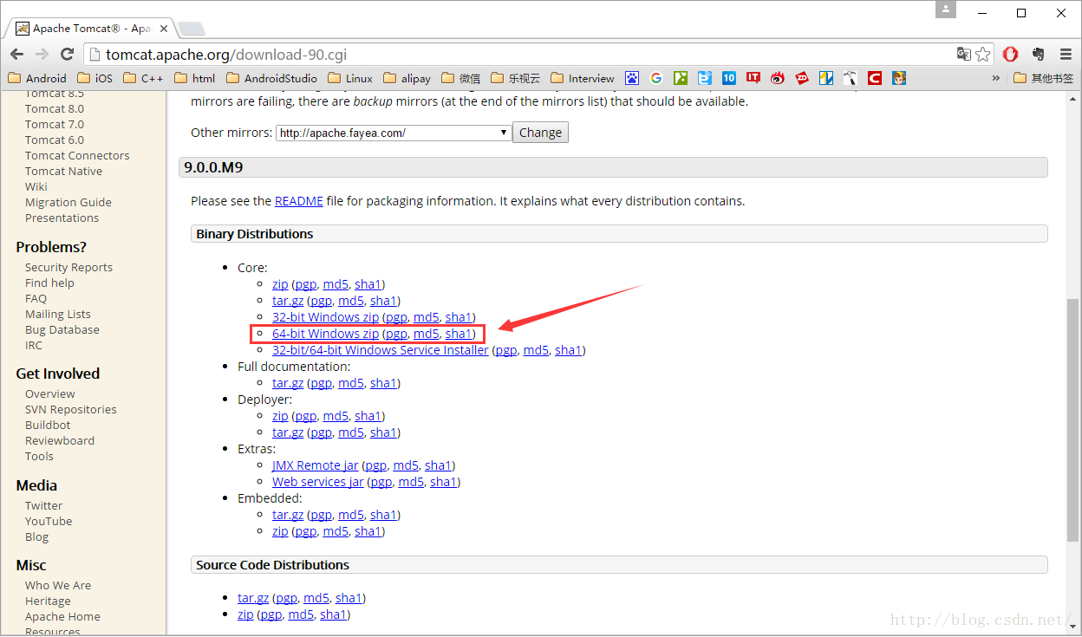Screen dimensions: 1082x637
Task: Open Bug Database sidebar link
Action: click(62, 329)
